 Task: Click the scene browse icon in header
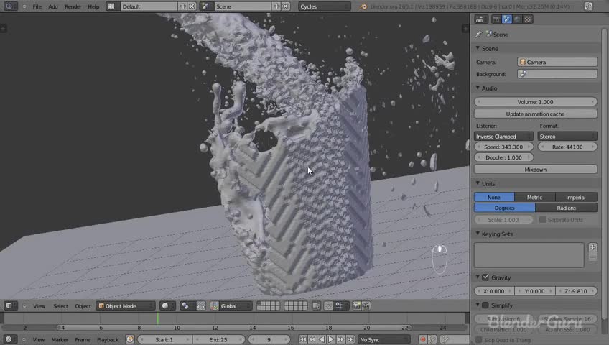pyautogui.click(x=205, y=6)
